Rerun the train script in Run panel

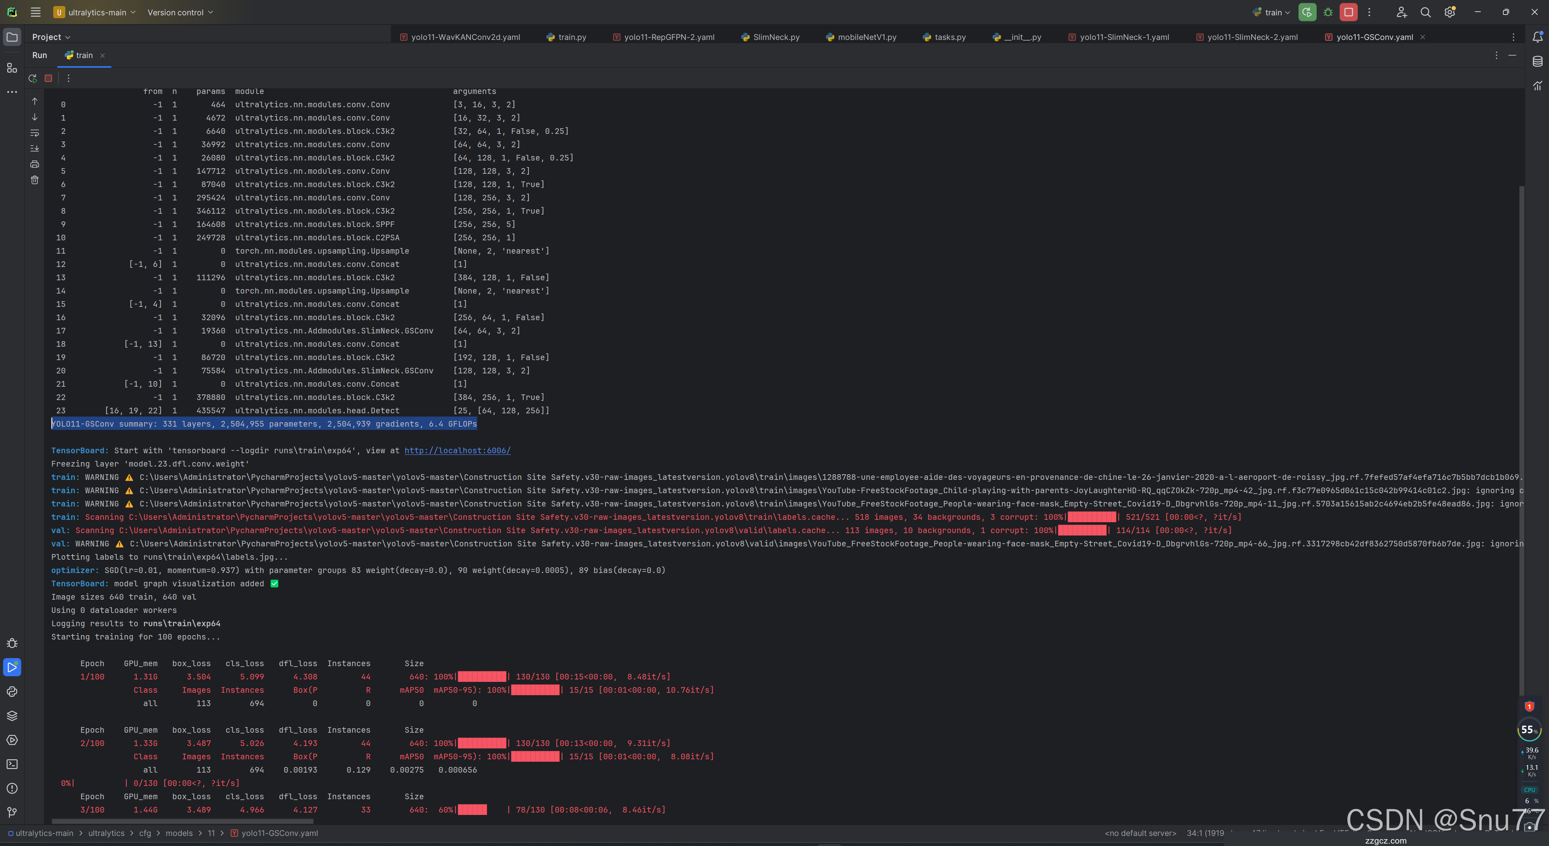32,78
